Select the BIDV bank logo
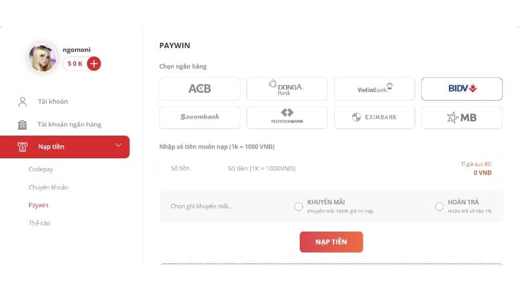Viewport: 519px width, 292px height. click(462, 89)
